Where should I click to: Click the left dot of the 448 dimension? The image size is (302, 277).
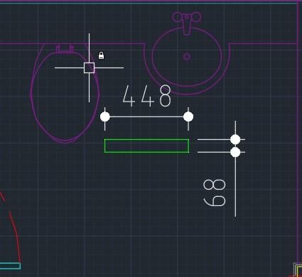coord(105,116)
